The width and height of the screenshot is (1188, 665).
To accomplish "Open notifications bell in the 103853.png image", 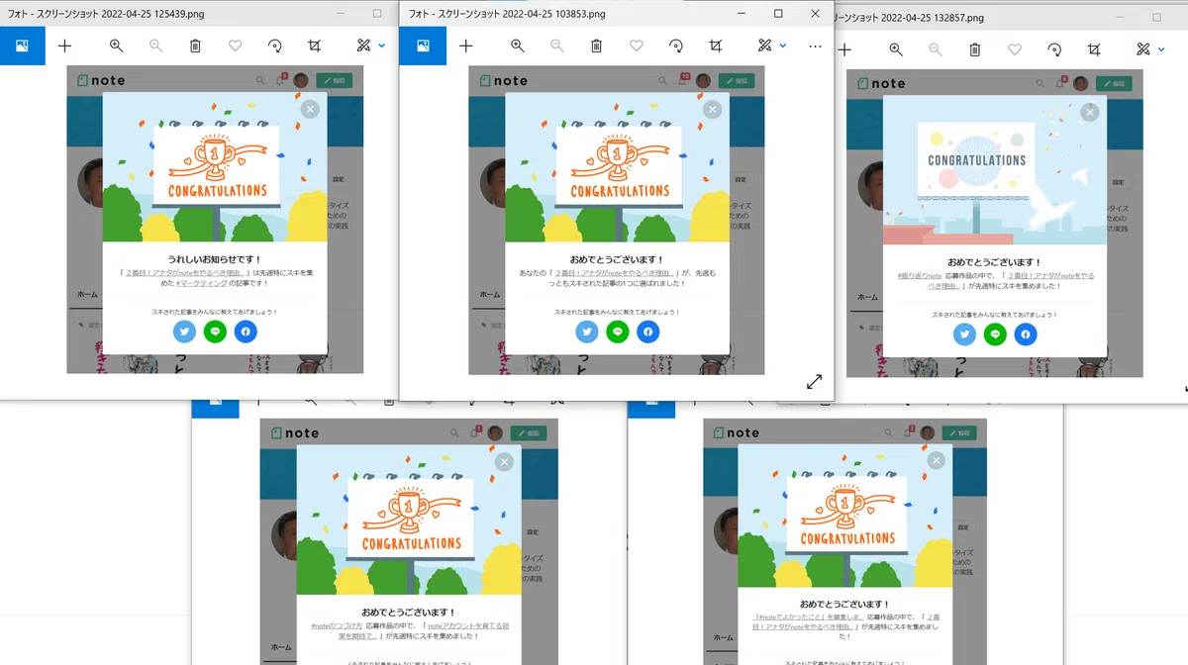I will (681, 81).
